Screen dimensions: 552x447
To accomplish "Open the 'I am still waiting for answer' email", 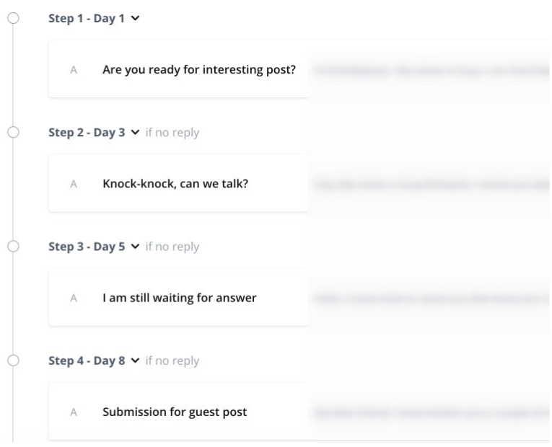I will click(x=179, y=298).
